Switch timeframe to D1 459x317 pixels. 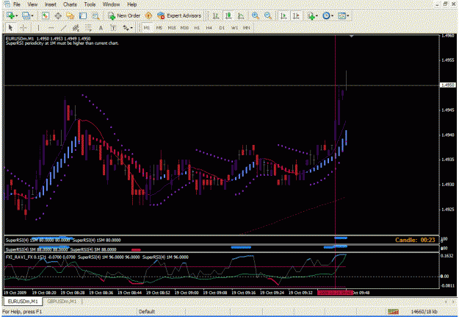tap(222, 28)
